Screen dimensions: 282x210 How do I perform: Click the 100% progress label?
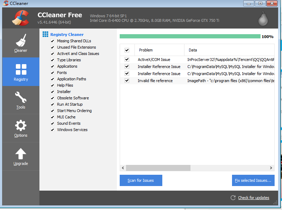click(x=268, y=37)
